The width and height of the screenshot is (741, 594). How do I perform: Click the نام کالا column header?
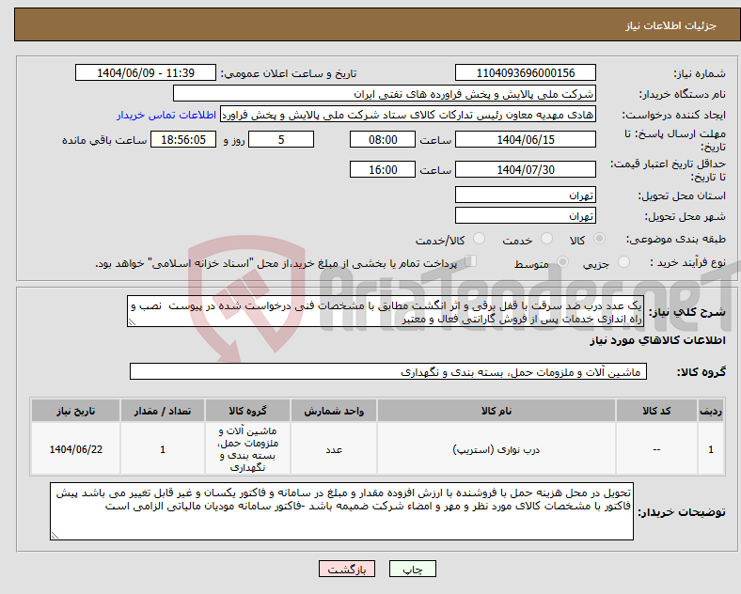click(x=497, y=411)
